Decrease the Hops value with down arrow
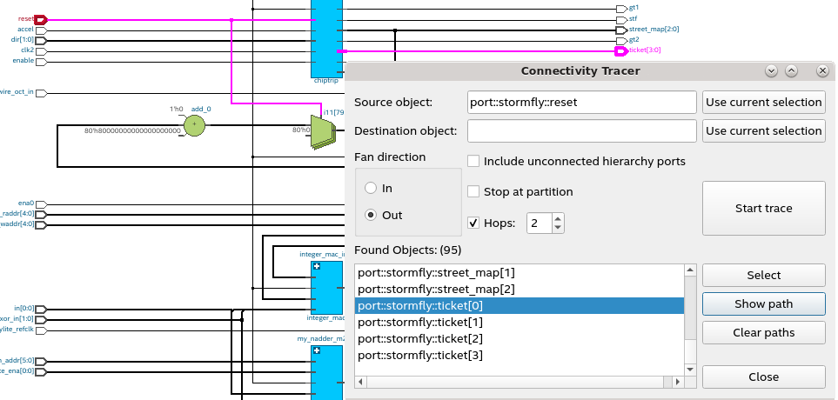The image size is (838, 400). pyautogui.click(x=558, y=228)
